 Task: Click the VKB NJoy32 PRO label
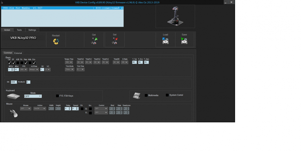[x=23, y=38]
